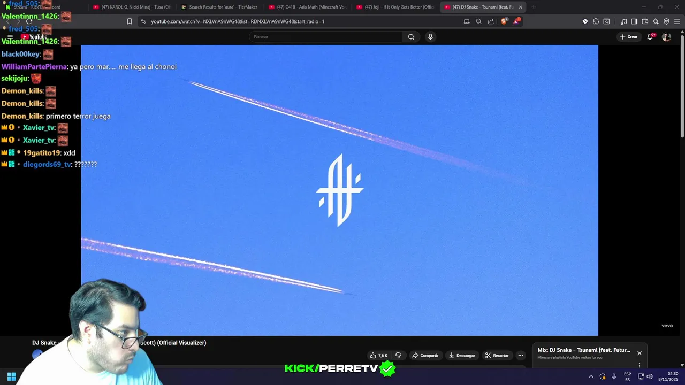685x385 pixels.
Task: Click the YouTube search magnifier button
Action: (411, 37)
